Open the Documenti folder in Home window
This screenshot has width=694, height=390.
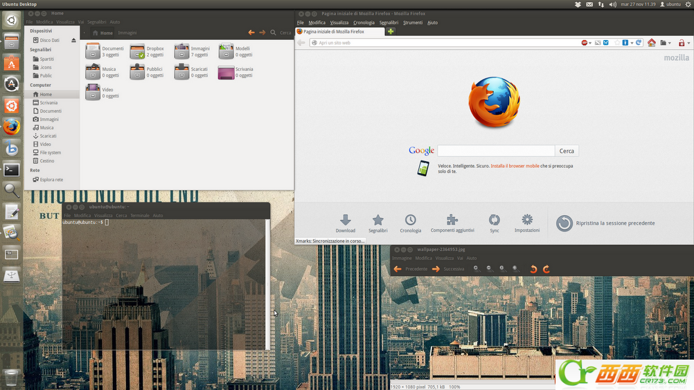point(93,51)
